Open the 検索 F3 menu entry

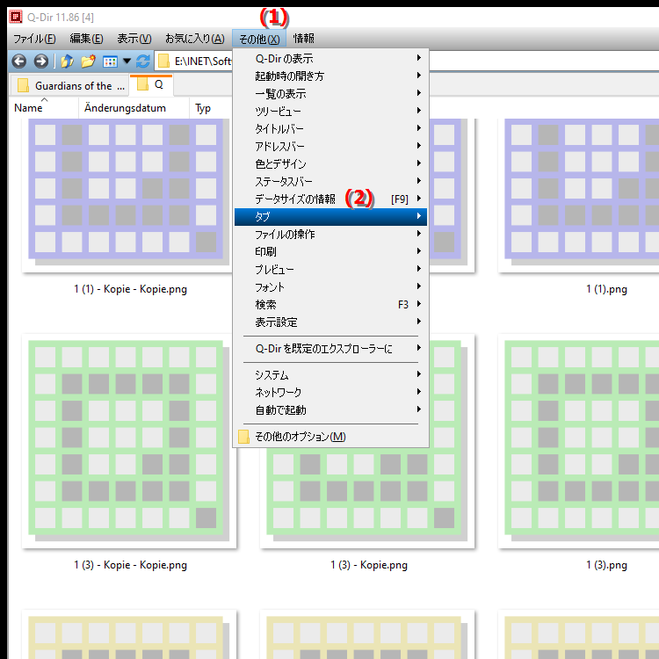330,305
